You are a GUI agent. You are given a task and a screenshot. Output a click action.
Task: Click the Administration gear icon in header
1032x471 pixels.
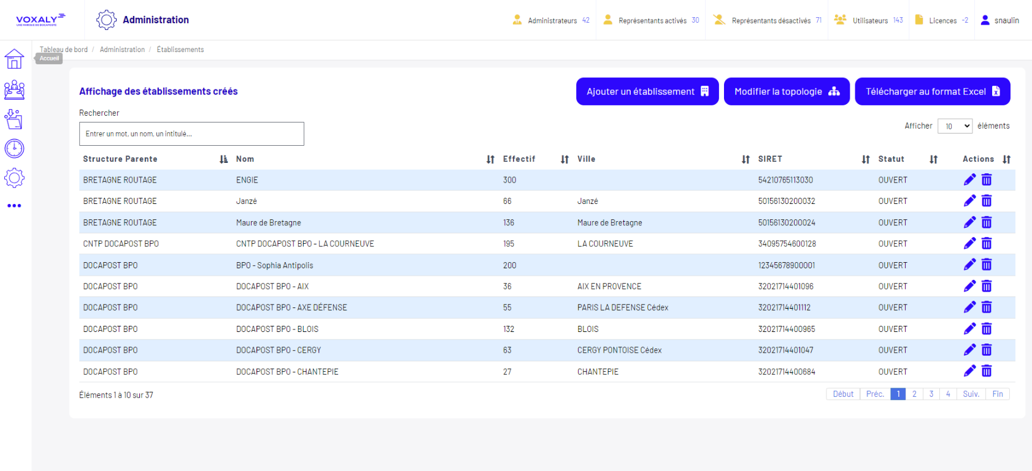(x=106, y=20)
